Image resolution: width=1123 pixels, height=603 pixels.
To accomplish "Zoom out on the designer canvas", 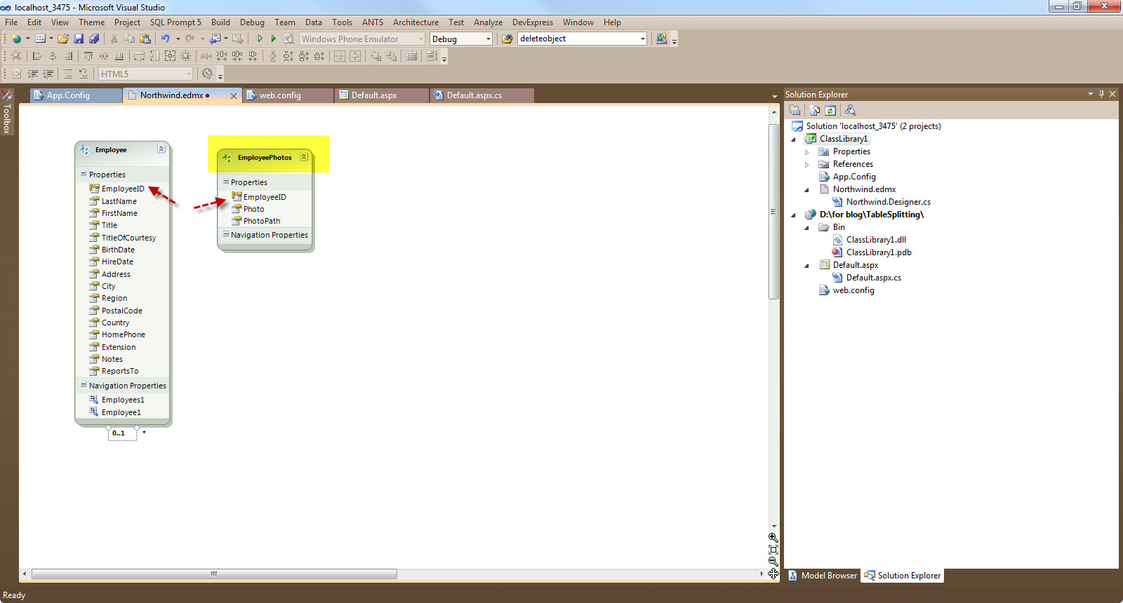I will tap(773, 562).
